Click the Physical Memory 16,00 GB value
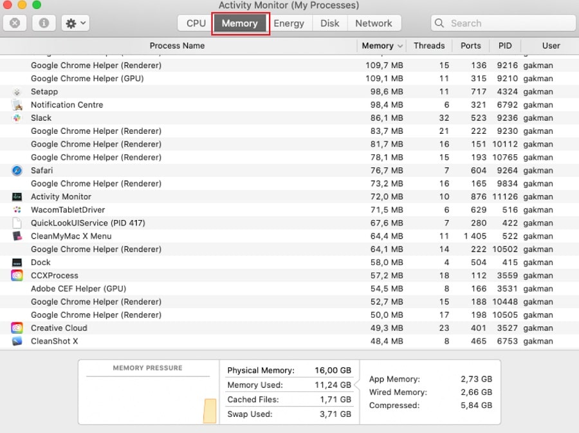 click(333, 370)
